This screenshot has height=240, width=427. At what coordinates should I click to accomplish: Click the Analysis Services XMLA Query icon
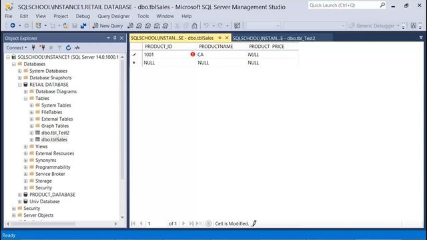point(157,25)
